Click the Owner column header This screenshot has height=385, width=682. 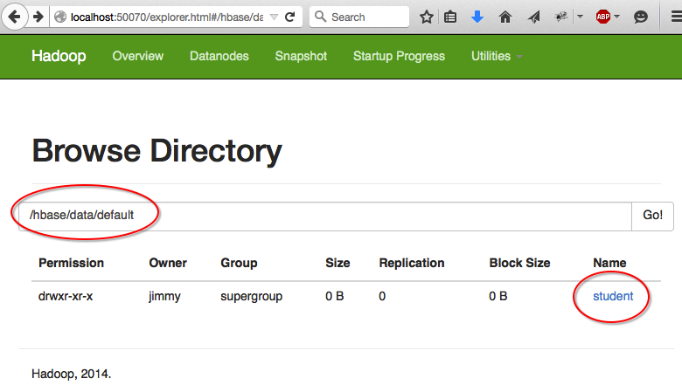click(x=168, y=263)
